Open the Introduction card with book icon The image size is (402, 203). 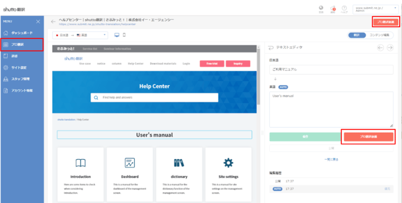[80, 174]
